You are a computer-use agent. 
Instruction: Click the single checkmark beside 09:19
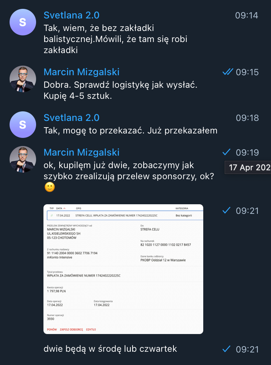226,152
